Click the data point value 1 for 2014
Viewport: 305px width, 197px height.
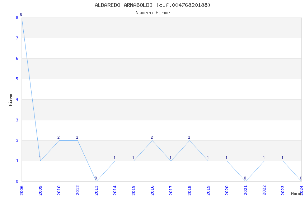point(114,158)
